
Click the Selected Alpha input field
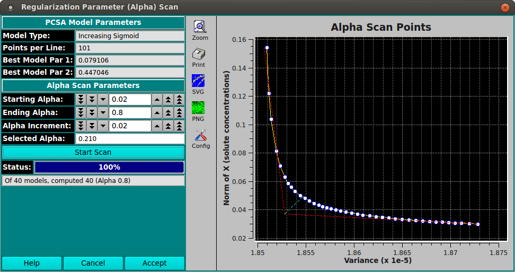coord(130,138)
